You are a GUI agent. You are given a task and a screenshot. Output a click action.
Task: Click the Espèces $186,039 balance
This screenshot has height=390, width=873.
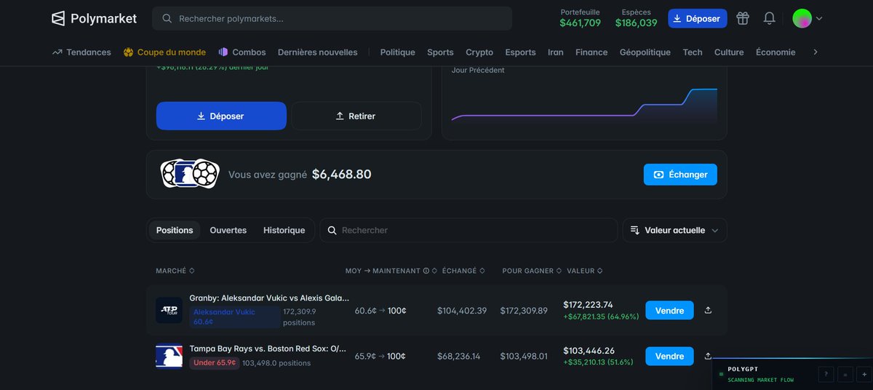[x=636, y=18]
